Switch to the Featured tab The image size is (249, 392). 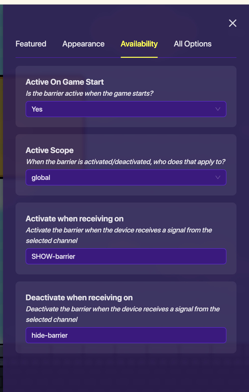pos(31,44)
